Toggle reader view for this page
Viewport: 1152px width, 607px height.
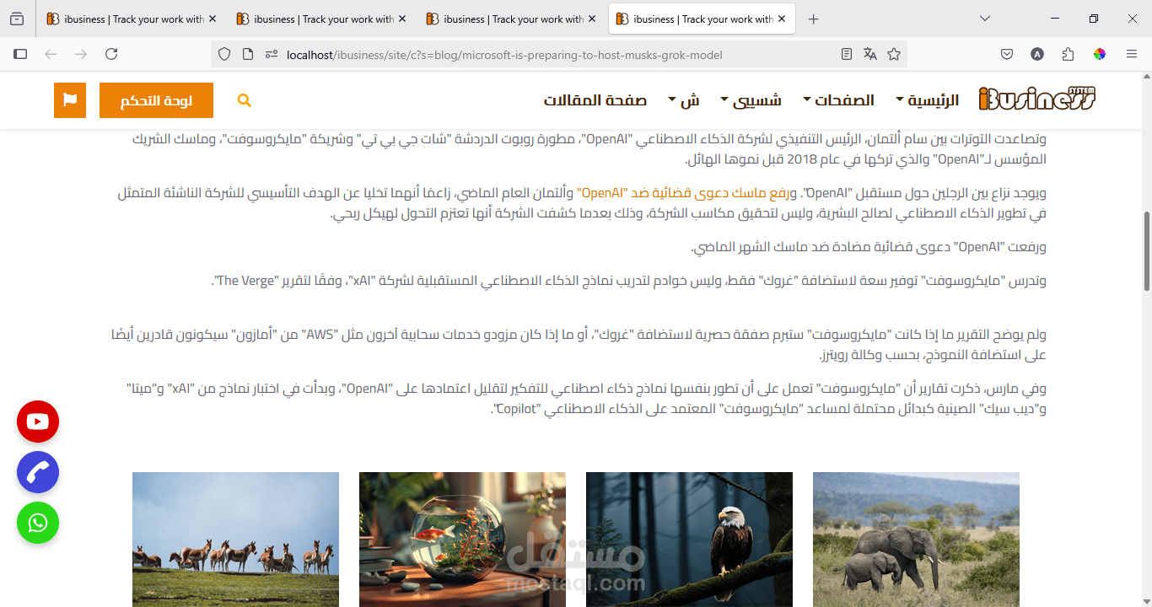(847, 54)
